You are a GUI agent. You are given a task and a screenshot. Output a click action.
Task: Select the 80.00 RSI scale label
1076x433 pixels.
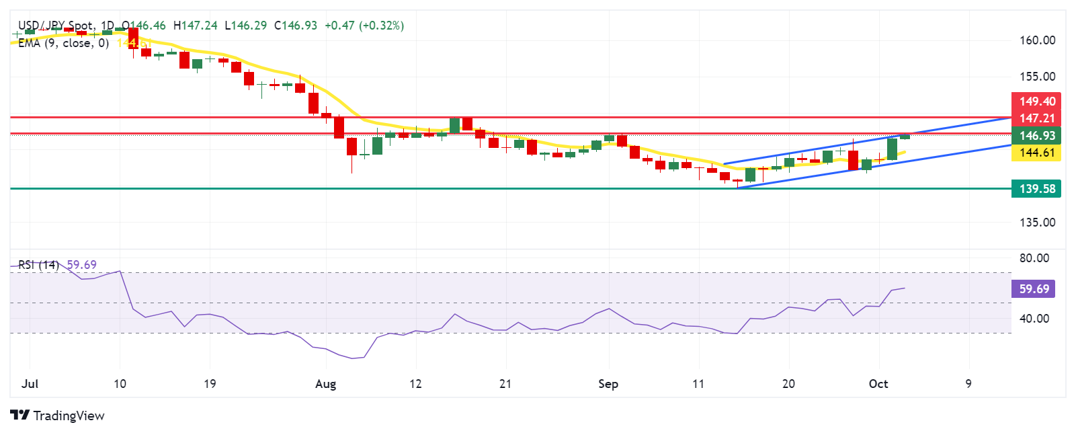pyautogui.click(x=1034, y=258)
